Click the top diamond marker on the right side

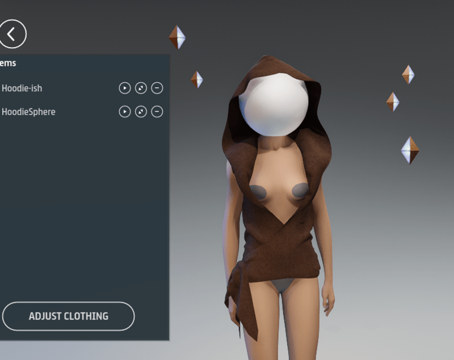coord(408,74)
